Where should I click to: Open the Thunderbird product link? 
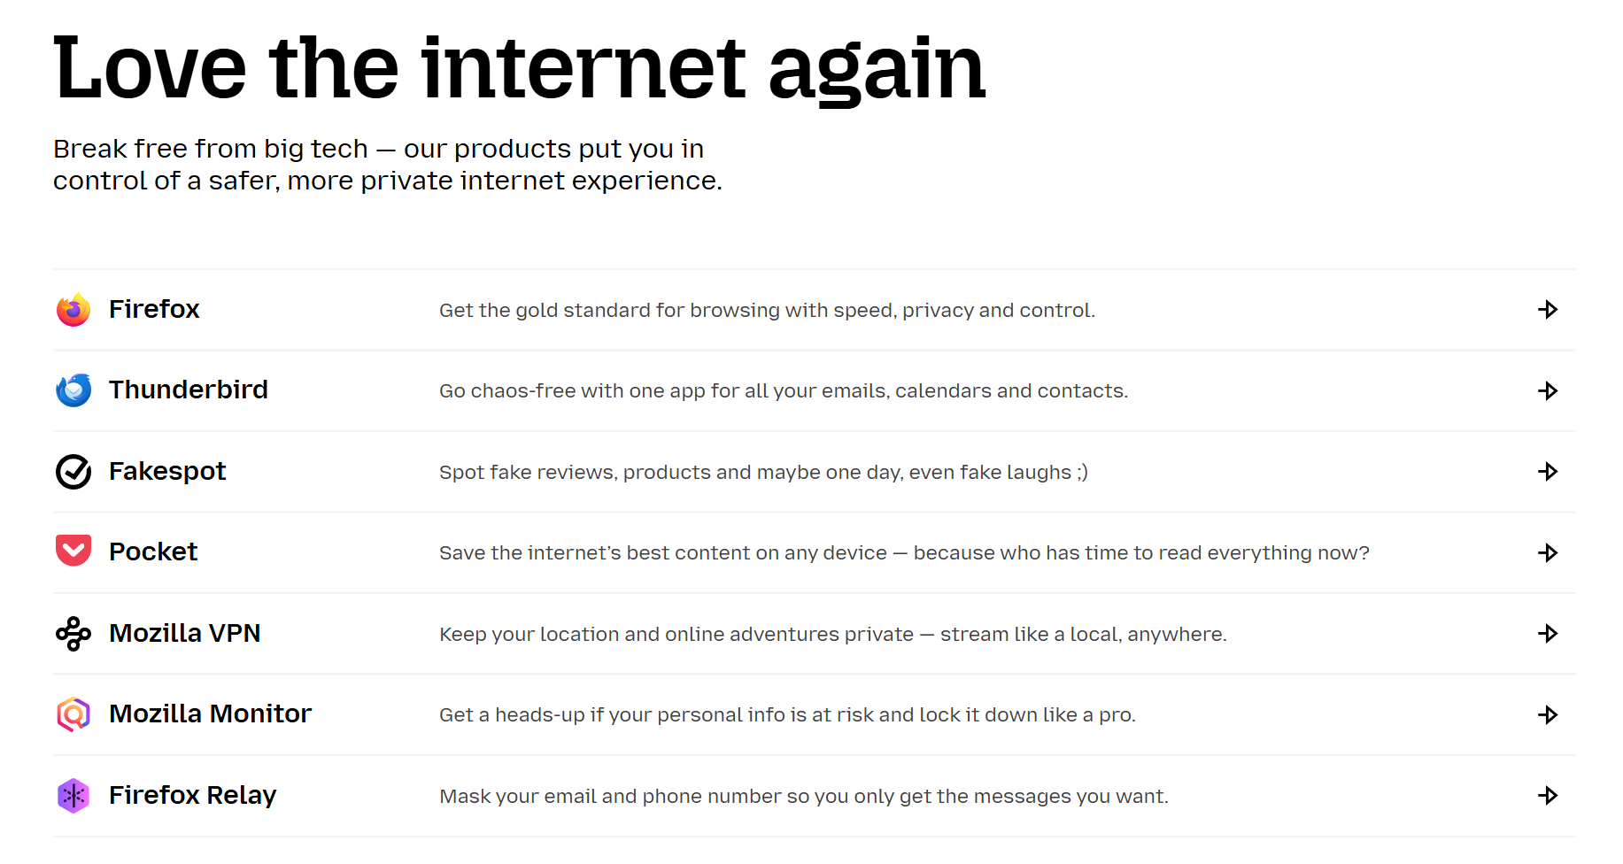click(x=188, y=390)
